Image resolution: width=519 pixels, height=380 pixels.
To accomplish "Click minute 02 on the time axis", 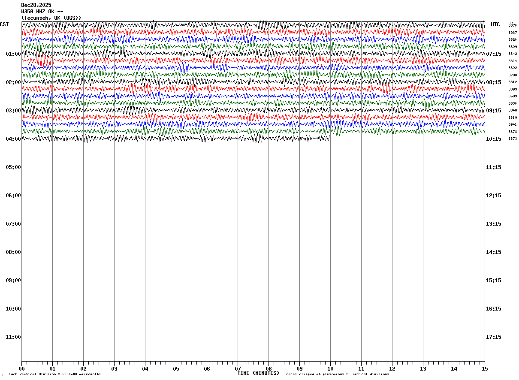I will click(83, 368).
